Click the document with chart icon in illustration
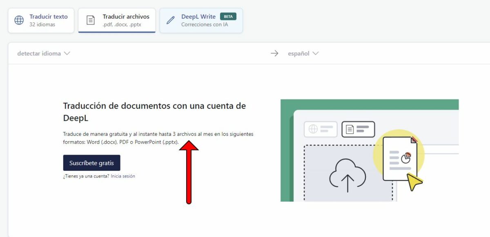Viewport: 490px width, 237px height. pyautogui.click(x=400, y=158)
